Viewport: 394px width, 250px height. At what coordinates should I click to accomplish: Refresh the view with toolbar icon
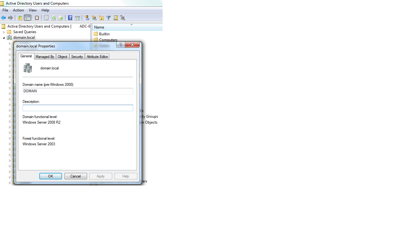point(54,18)
